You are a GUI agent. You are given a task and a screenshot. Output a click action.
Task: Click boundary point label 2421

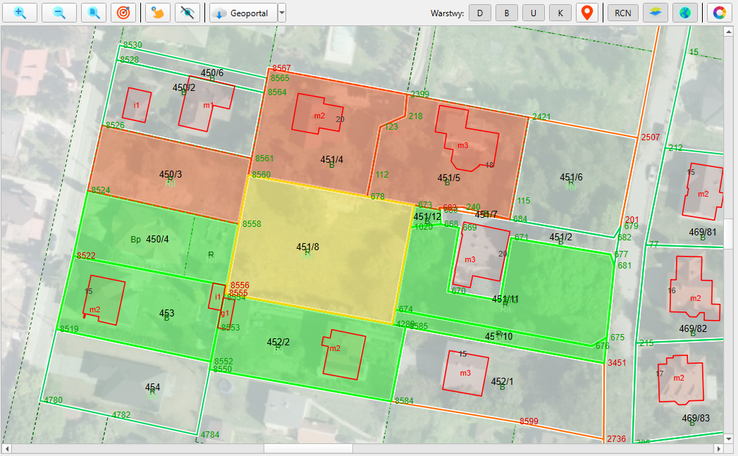[x=541, y=117]
